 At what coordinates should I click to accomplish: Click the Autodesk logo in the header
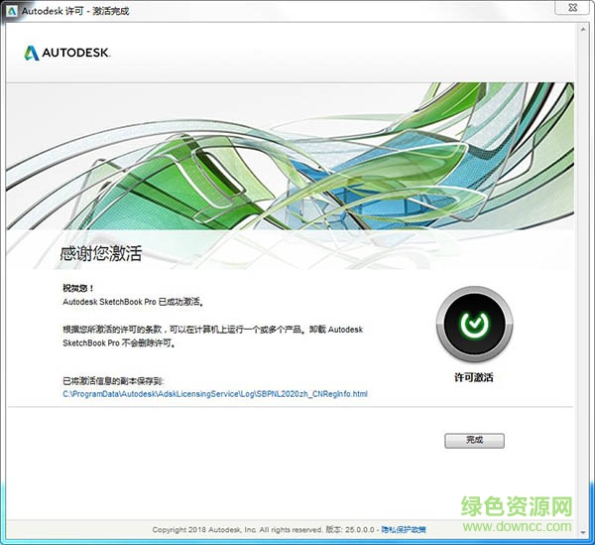click(31, 52)
